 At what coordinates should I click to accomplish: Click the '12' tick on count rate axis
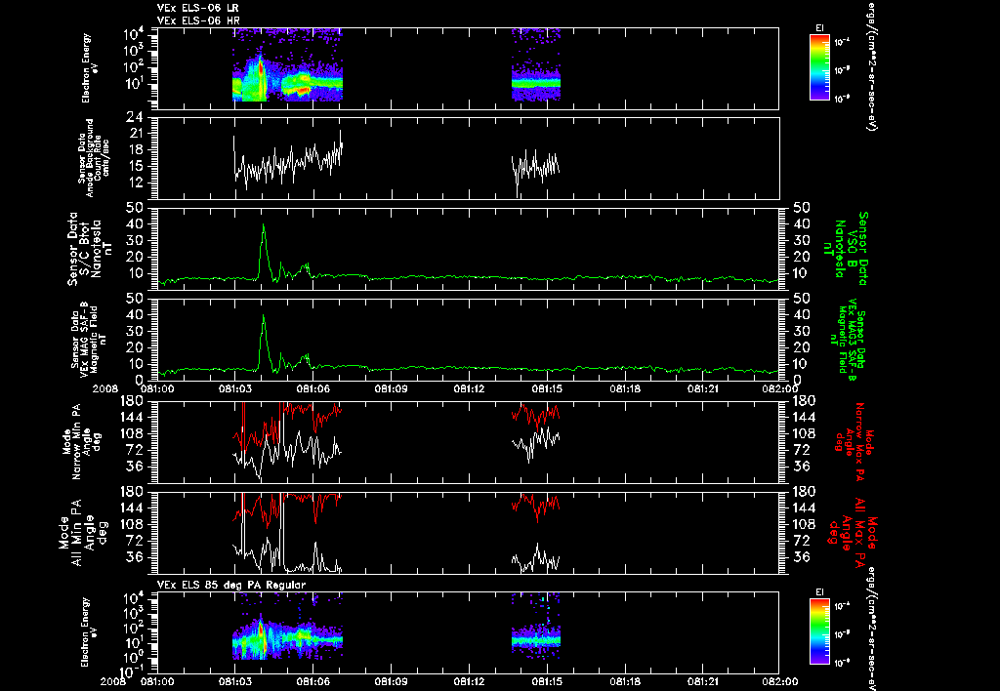pos(135,183)
